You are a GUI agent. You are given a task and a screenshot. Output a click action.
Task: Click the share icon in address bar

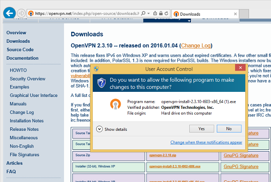click(x=155, y=13)
